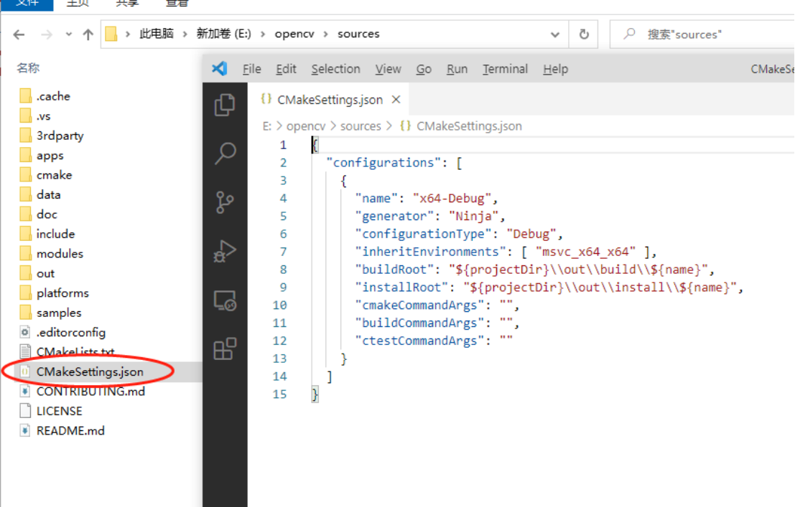This screenshot has height=507, width=795.
Task: Select the out folder
Action: [x=45, y=273]
